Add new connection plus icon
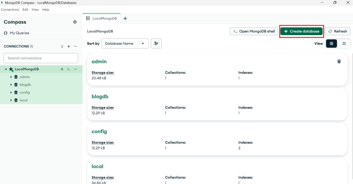The image size is (353, 184). [x=69, y=46]
